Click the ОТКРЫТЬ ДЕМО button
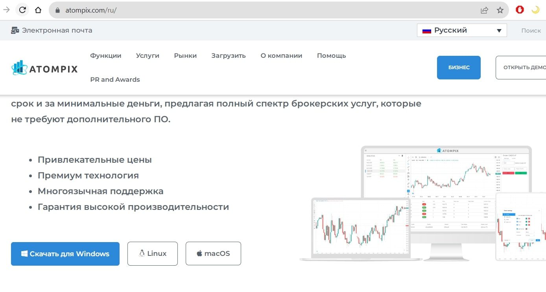This screenshot has width=546, height=292. coord(521,68)
